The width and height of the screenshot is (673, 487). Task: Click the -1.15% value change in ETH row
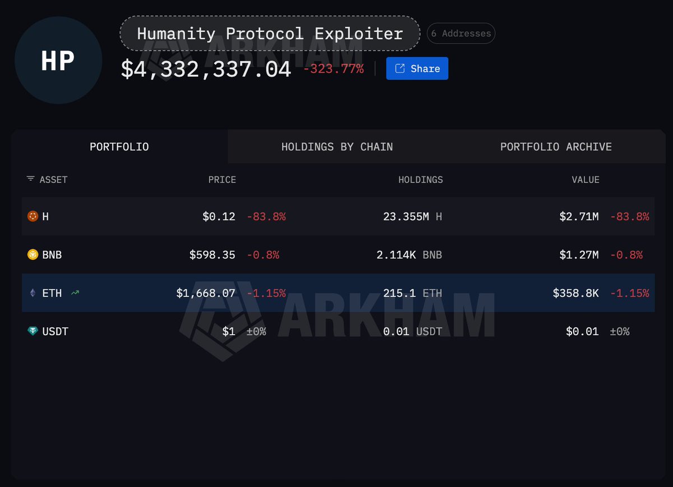(x=630, y=293)
